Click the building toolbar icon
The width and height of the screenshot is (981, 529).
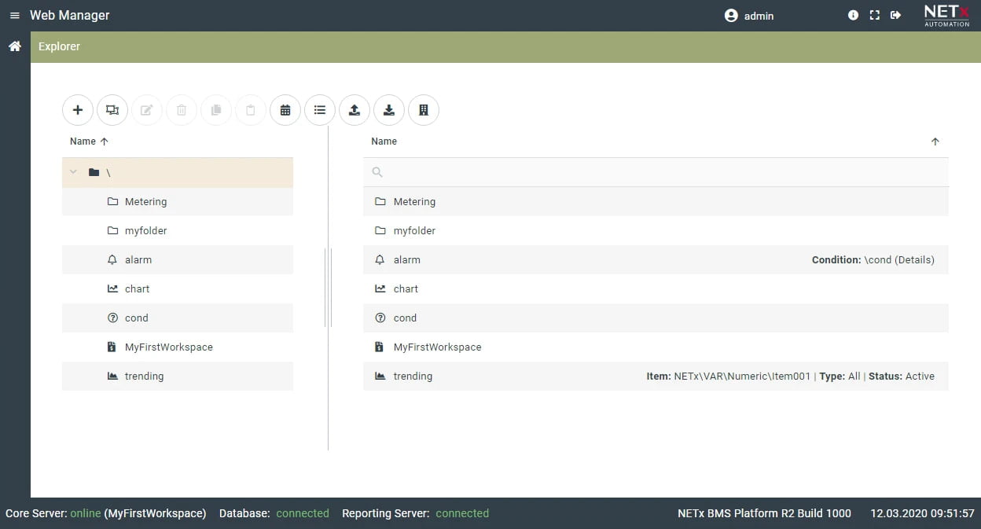[424, 110]
